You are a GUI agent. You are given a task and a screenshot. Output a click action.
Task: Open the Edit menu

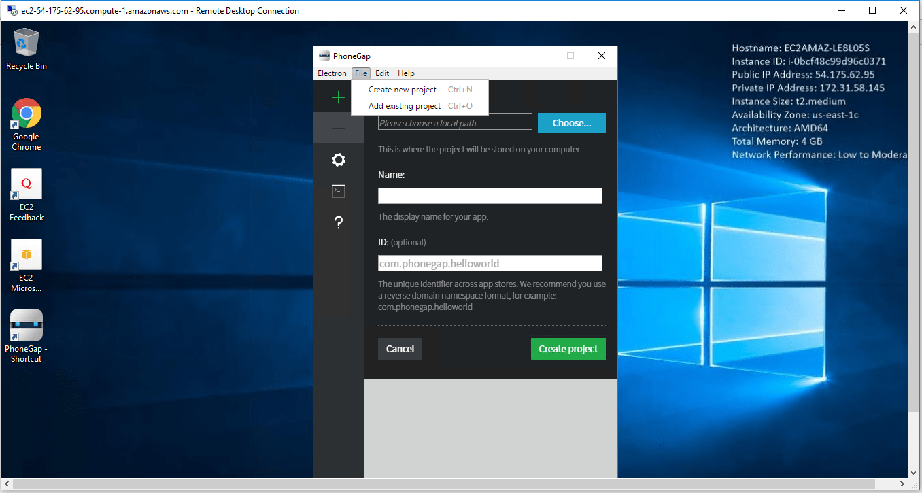pos(382,73)
